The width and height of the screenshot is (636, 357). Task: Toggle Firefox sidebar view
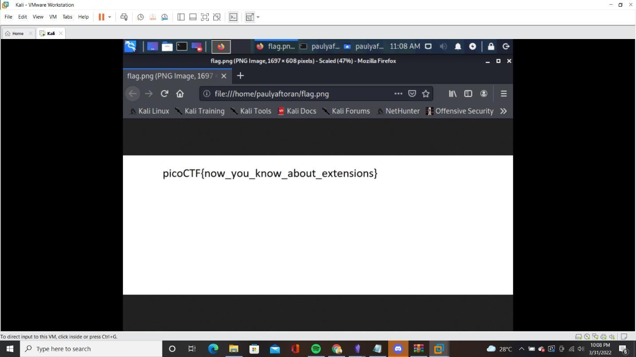[468, 94]
